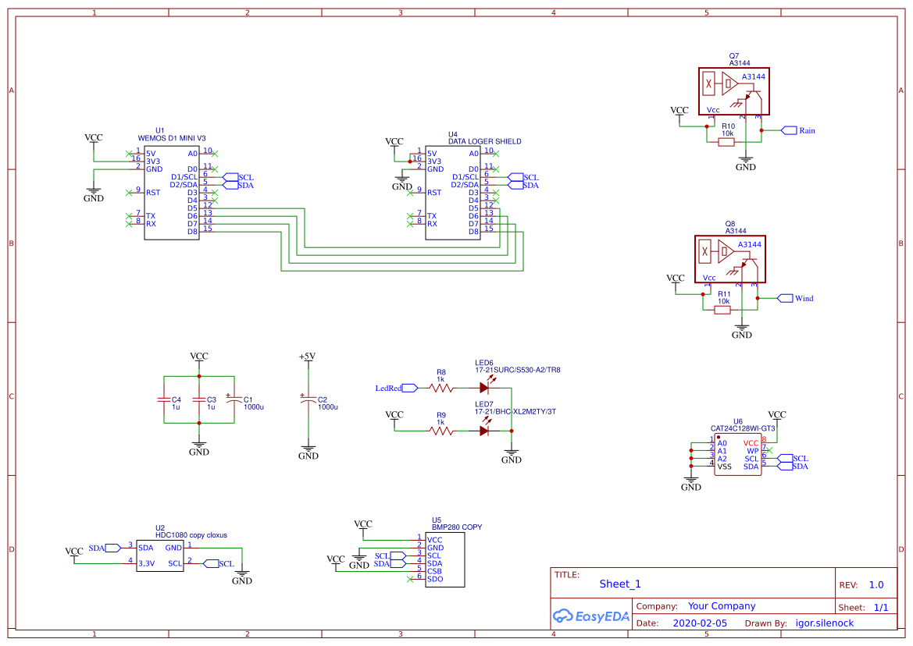The height and width of the screenshot is (646, 913).
Task: Click the REV 1.0 revision field
Action: point(877,584)
